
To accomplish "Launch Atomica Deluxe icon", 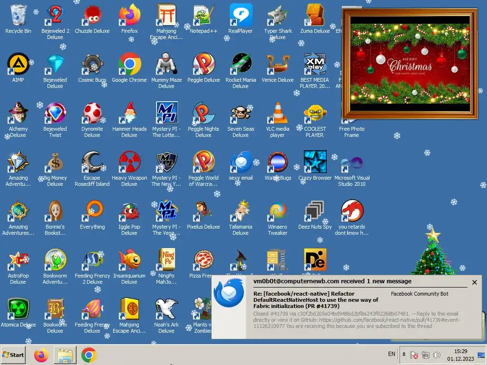I will pyautogui.click(x=18, y=308).
